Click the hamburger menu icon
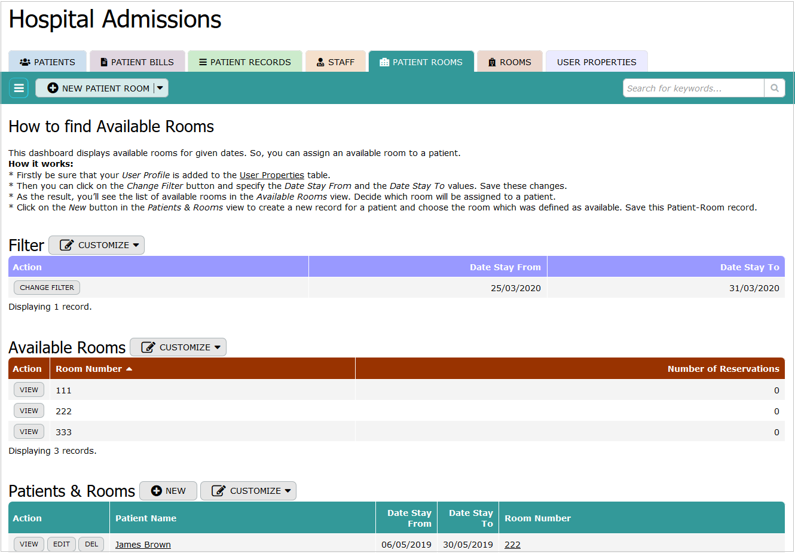This screenshot has height=553, width=795. coord(19,88)
